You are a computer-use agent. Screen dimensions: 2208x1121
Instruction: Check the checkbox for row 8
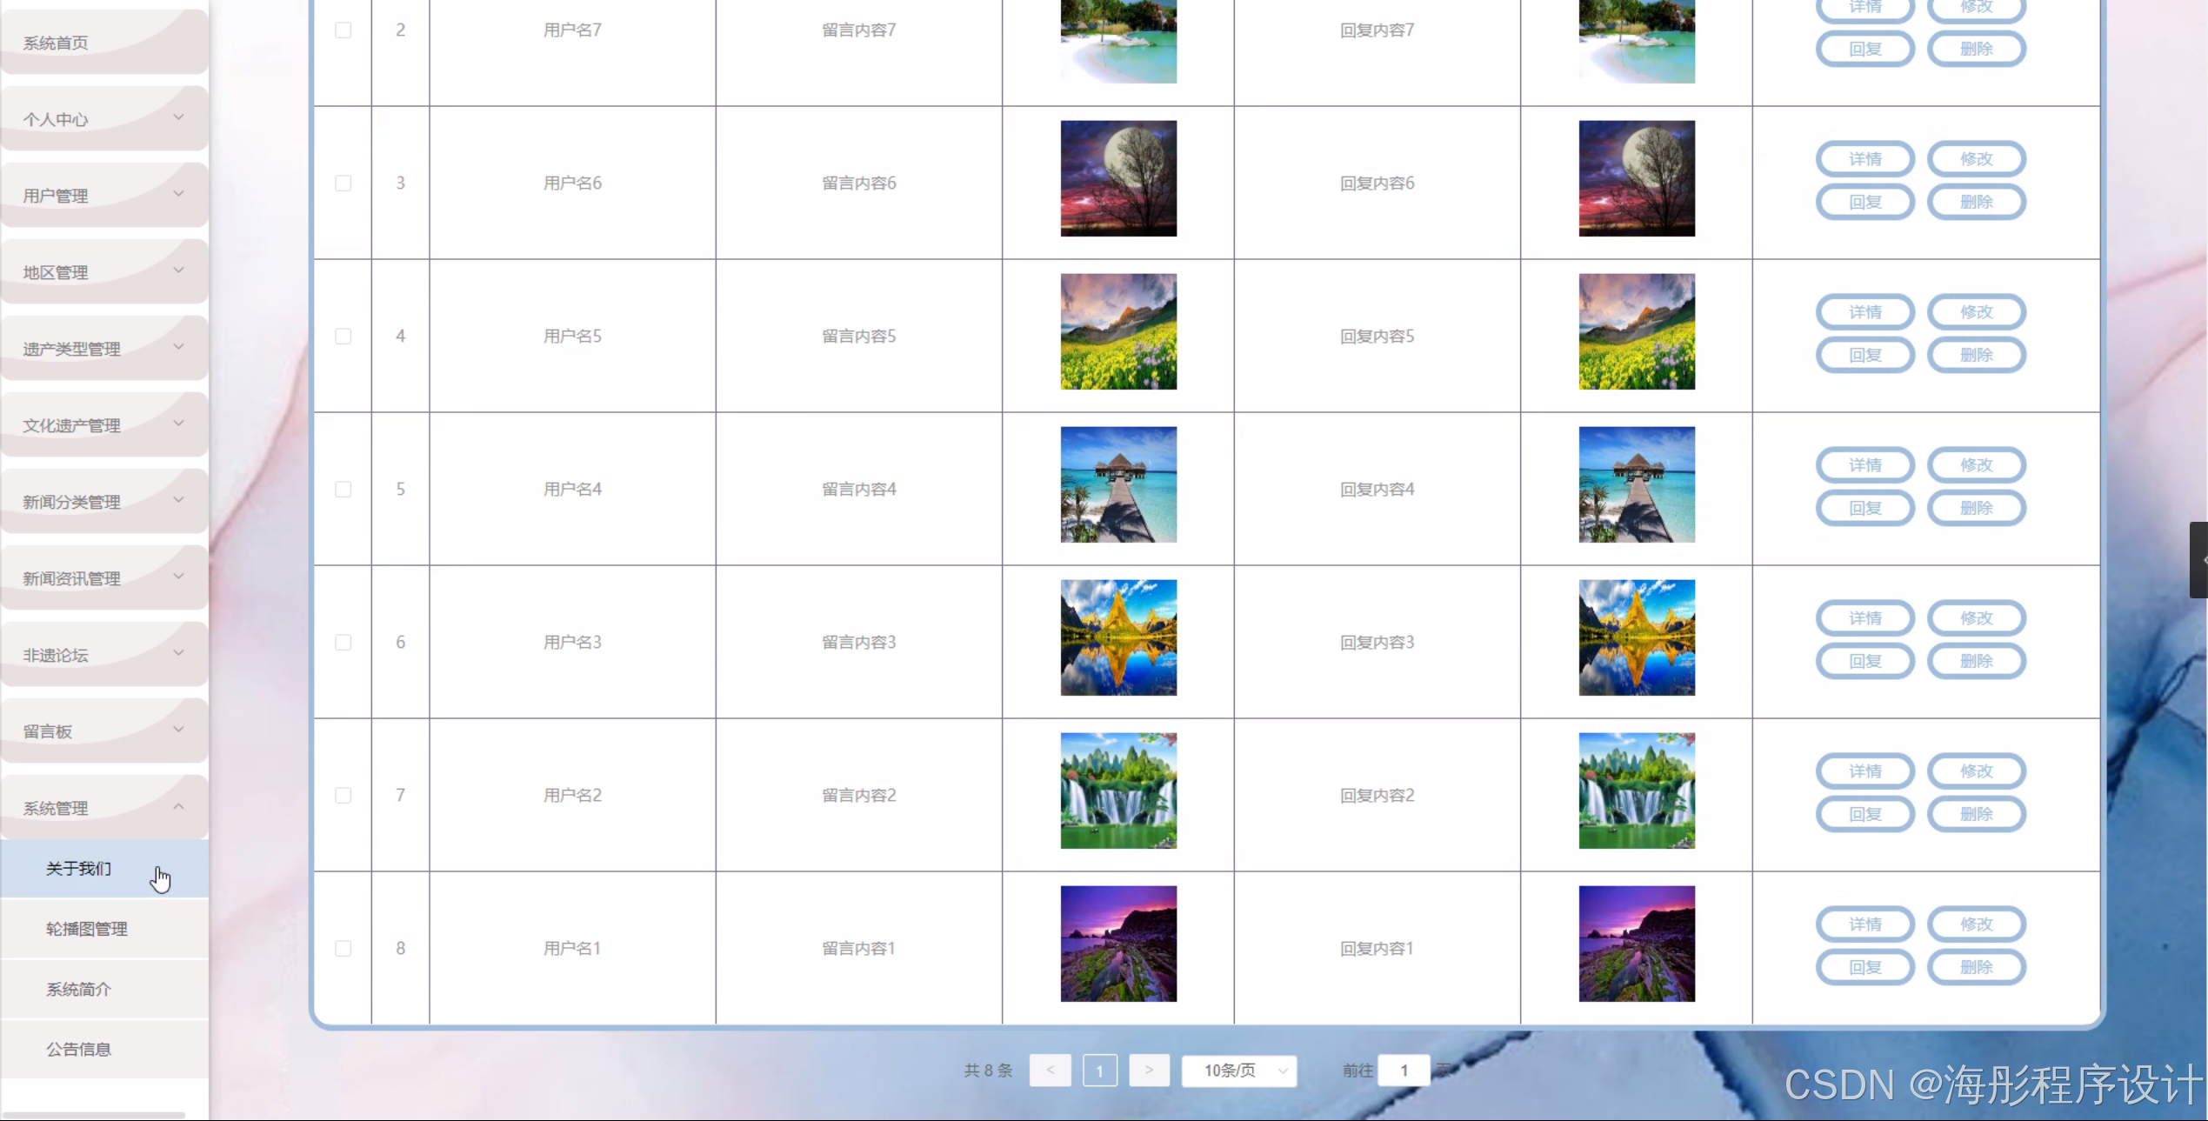[x=344, y=949]
